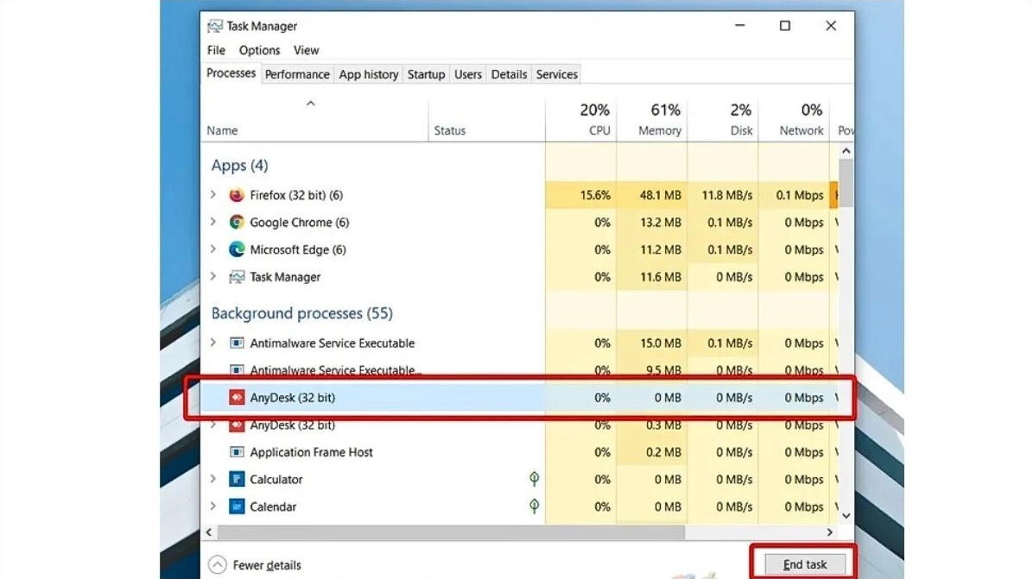Switch to the Performance tab
Image resolution: width=1033 pixels, height=579 pixels.
click(x=296, y=74)
